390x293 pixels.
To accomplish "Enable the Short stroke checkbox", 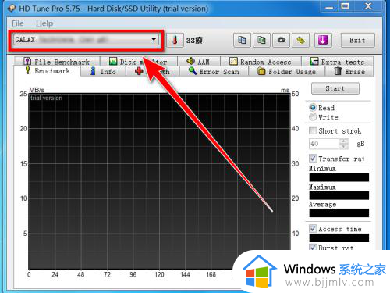I will 313,130.
